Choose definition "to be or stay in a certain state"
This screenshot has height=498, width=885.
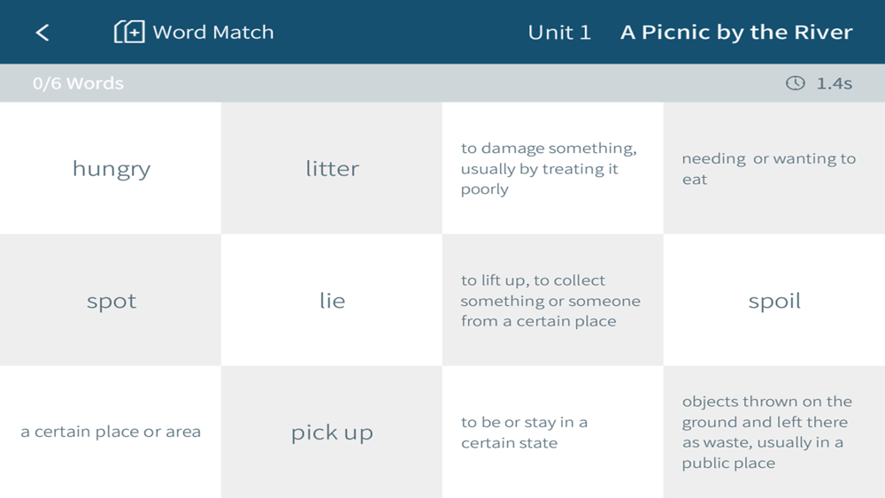[553, 432]
